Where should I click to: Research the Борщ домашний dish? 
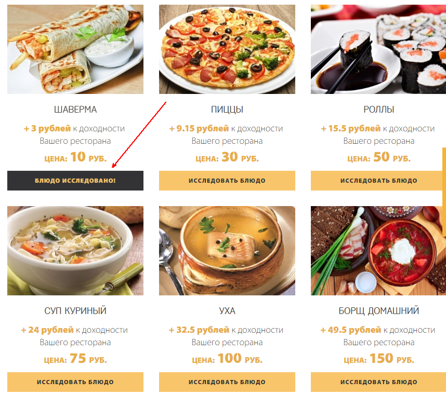(x=378, y=382)
